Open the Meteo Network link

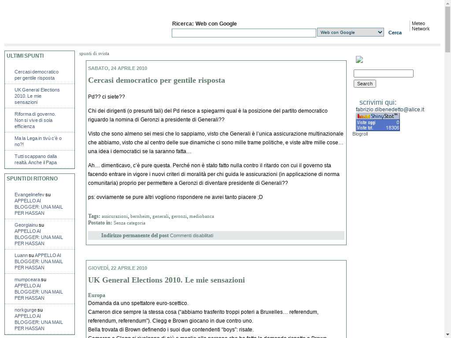420,26
